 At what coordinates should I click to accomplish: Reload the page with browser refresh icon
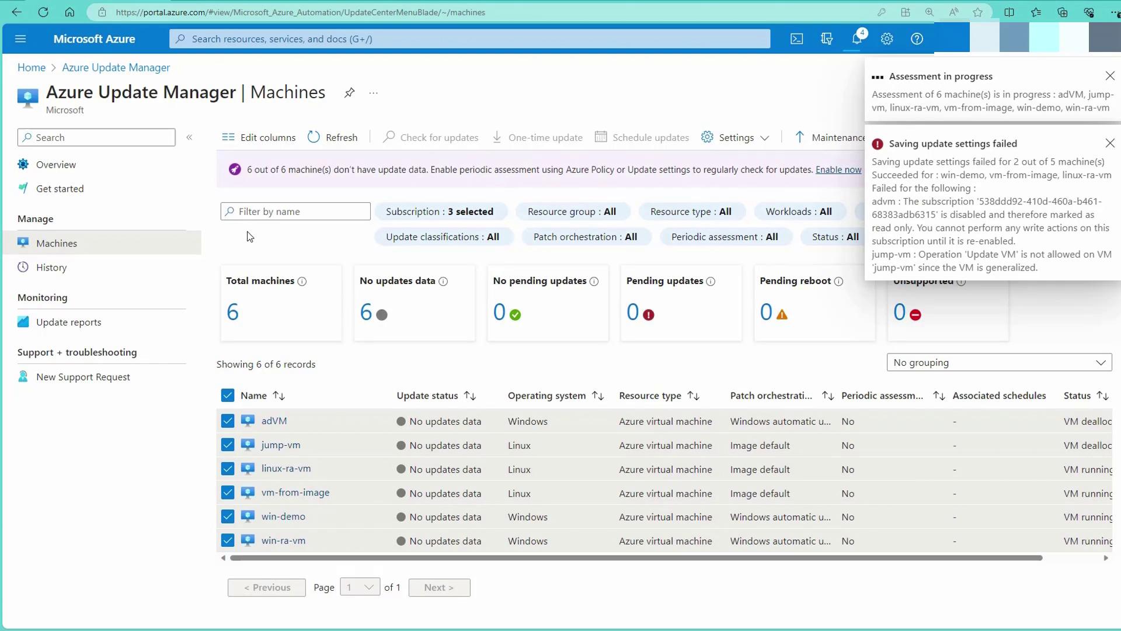coord(43,12)
